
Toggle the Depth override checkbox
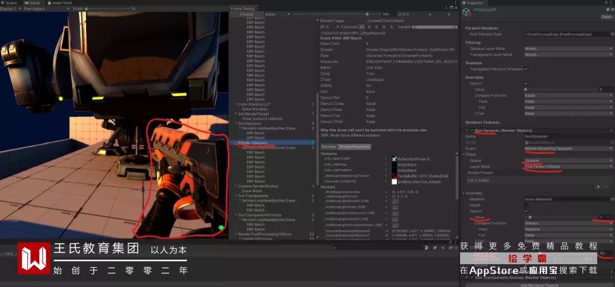click(526, 205)
